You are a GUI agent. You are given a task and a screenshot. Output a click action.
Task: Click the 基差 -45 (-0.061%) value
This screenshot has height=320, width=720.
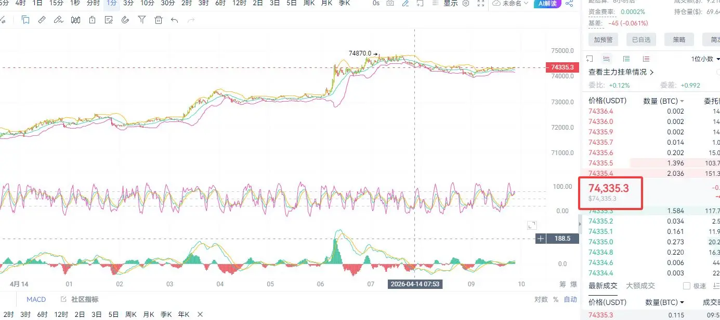[x=628, y=23]
